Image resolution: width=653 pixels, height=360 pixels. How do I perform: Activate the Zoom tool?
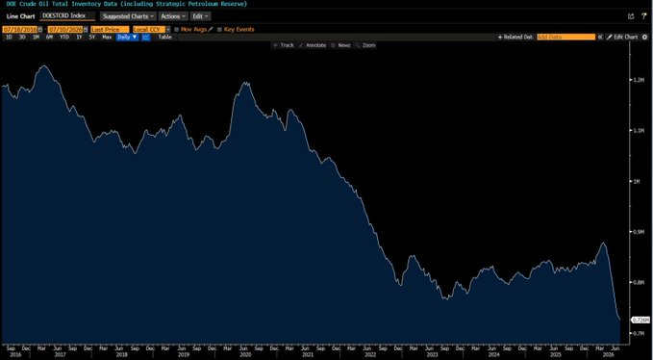pyautogui.click(x=365, y=45)
